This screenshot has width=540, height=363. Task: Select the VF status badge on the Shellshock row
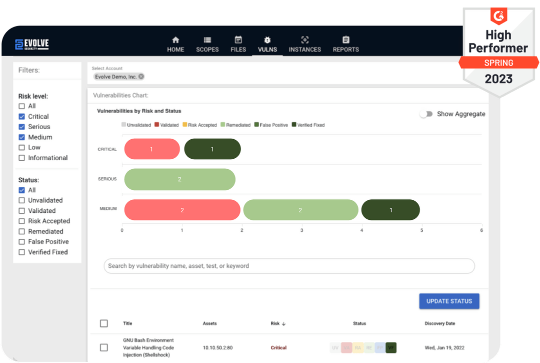pyautogui.click(x=391, y=347)
